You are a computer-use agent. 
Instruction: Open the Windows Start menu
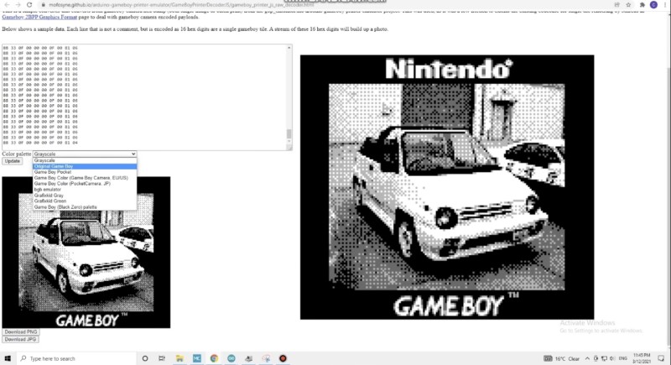pos(8,358)
